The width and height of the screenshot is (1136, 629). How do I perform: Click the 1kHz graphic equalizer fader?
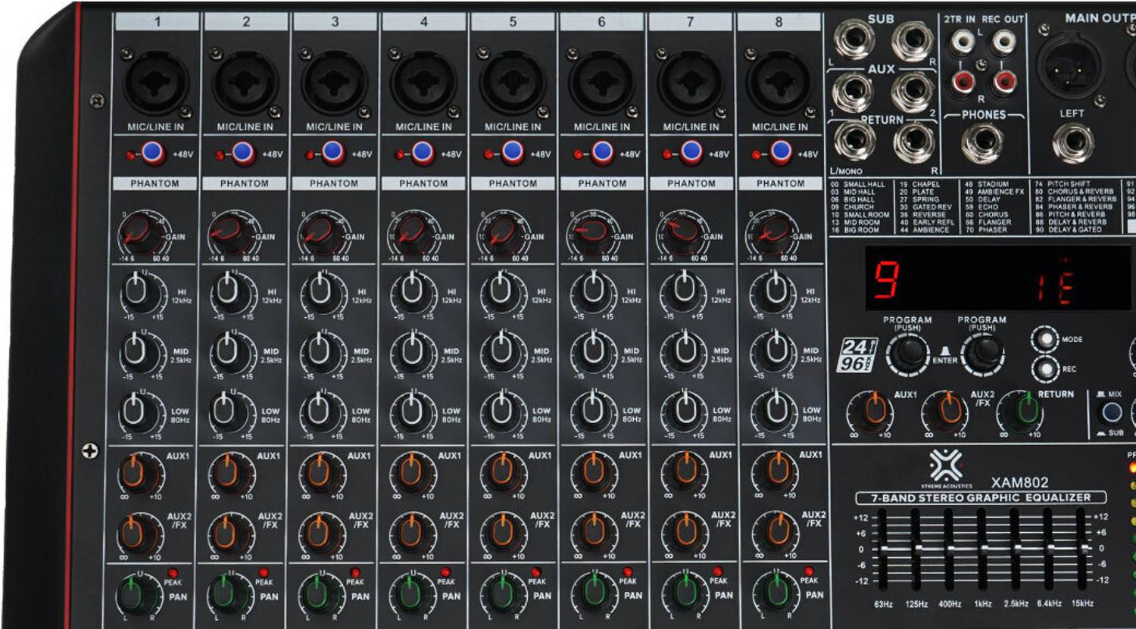982,550
